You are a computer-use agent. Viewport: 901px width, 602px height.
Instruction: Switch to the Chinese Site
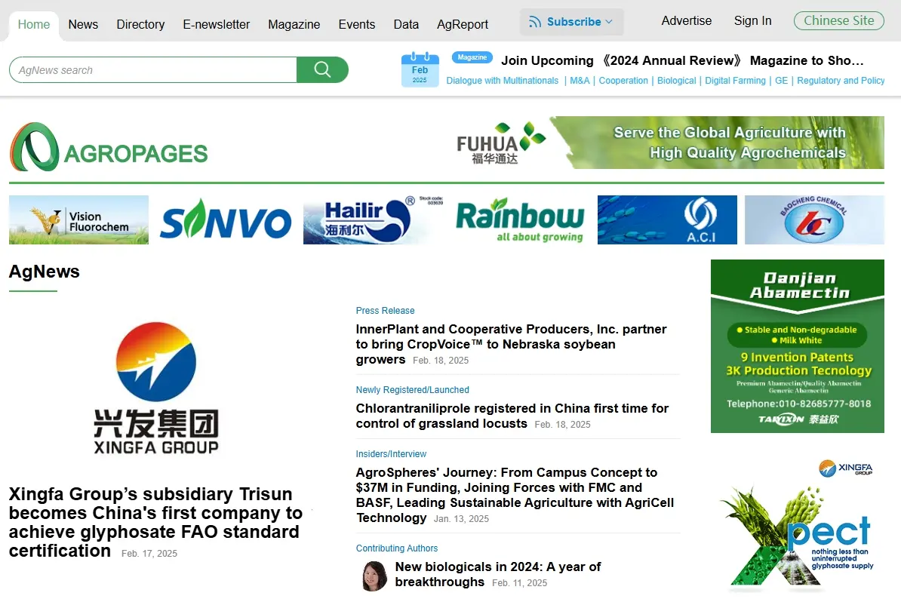tap(838, 21)
